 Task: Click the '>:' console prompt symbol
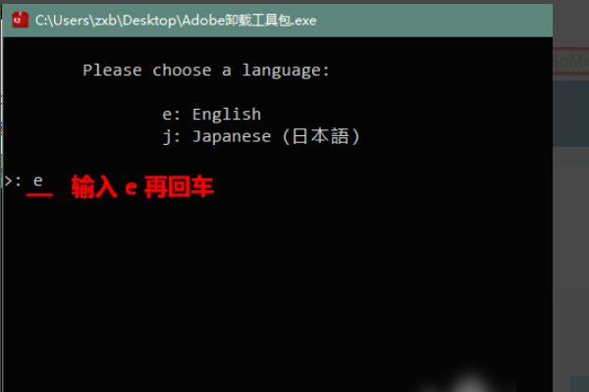[x=12, y=181]
